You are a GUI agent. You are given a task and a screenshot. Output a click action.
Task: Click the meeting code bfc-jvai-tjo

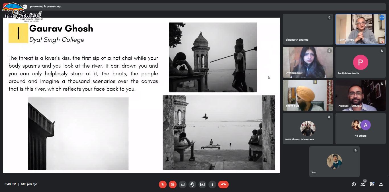point(29,184)
